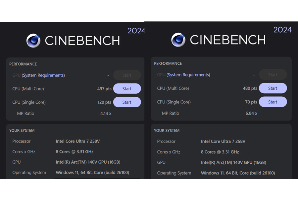Open System Requirements link in left panel
The width and height of the screenshot is (298, 198).
(x=43, y=75)
